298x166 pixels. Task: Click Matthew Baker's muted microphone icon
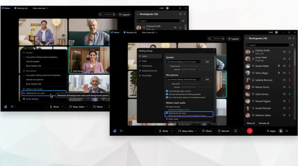(290, 115)
